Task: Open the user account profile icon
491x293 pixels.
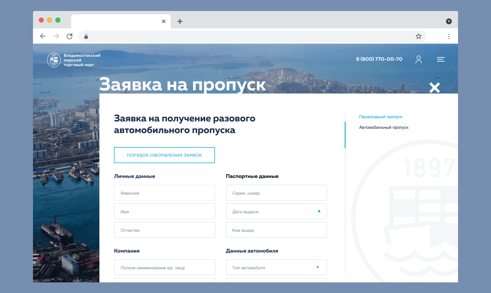Action: point(418,59)
